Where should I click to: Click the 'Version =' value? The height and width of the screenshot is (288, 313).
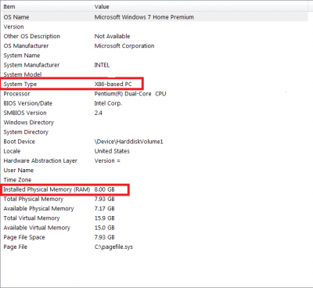pyautogui.click(x=107, y=160)
